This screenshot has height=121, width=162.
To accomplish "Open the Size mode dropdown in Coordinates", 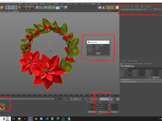I will tap(103, 112).
